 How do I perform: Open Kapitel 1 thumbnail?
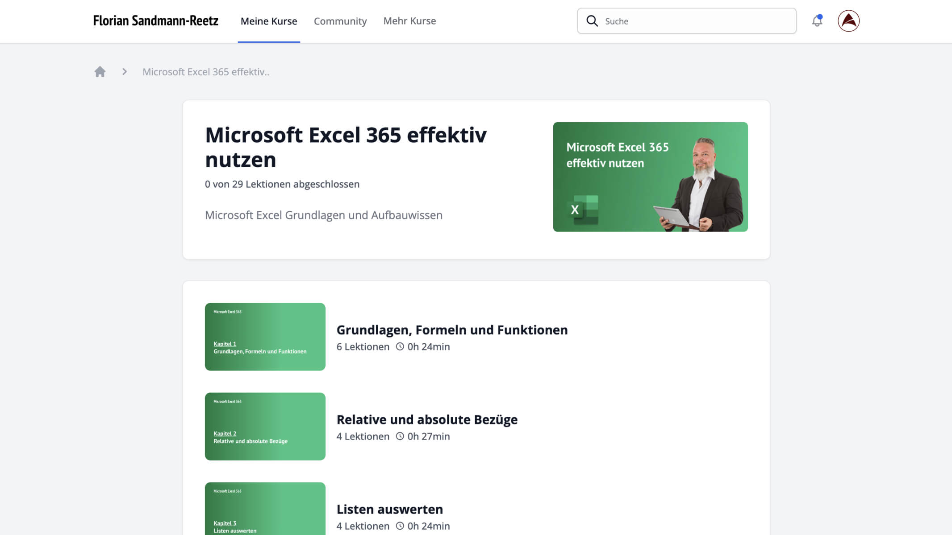pos(265,337)
